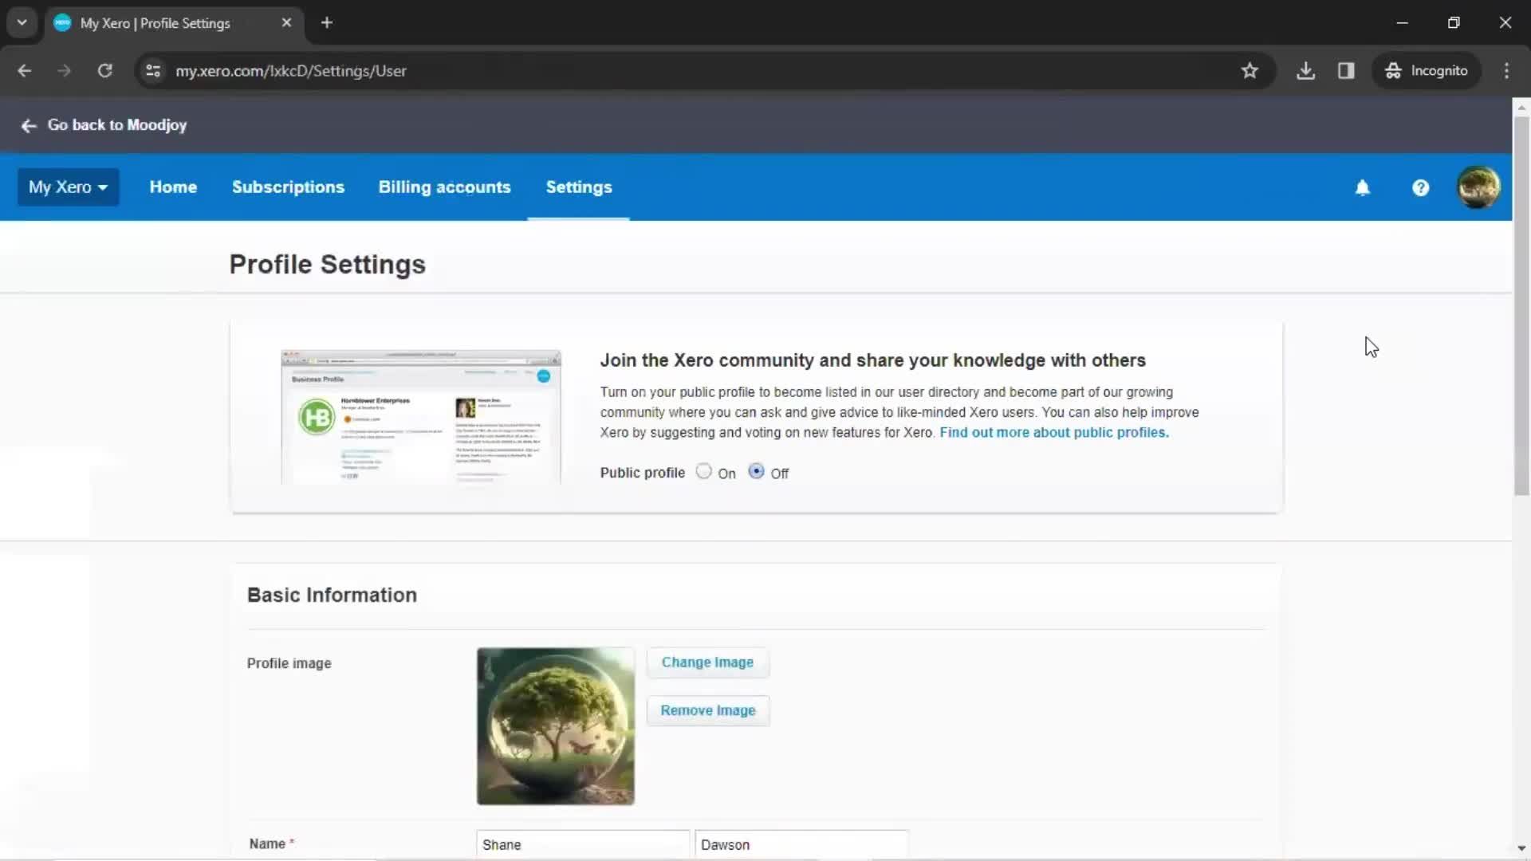
Task: Click the profile image tree globe thumbnail
Action: click(x=556, y=726)
